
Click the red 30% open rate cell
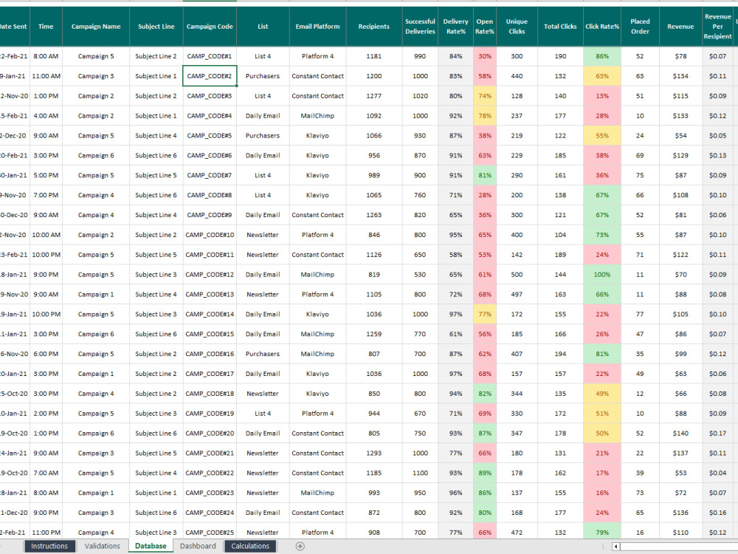(485, 56)
